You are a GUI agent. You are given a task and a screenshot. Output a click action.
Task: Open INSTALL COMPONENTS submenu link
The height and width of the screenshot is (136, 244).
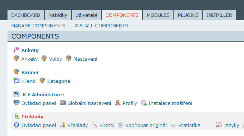coord(101,26)
